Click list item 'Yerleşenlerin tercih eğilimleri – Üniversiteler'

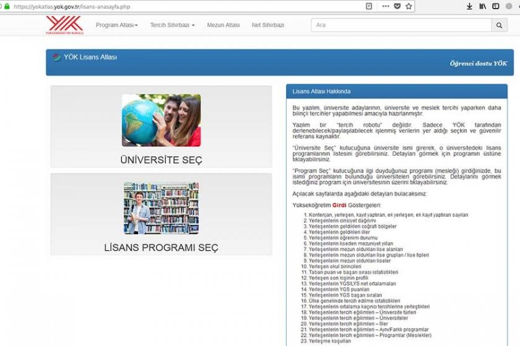click(358, 318)
